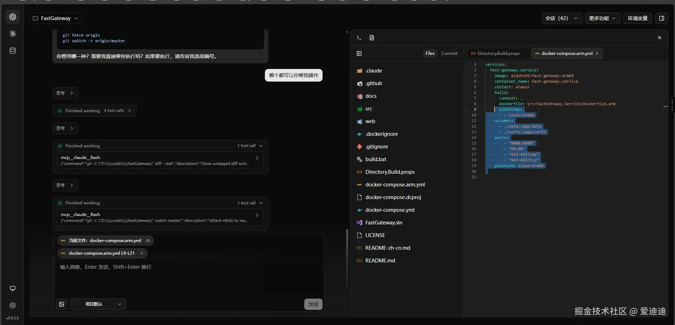Select the Directory.Build.props editor tab
Image resolution: width=675 pixels, height=325 pixels.
498,53
